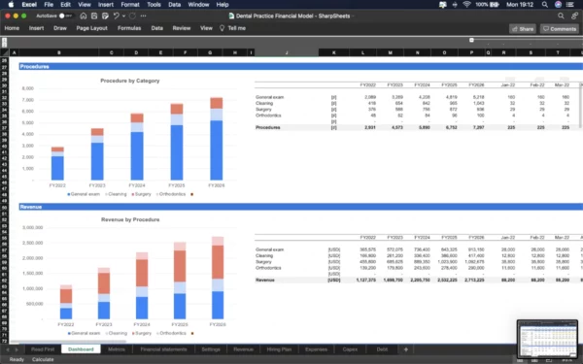Viewport: 583px width, 364px height.
Task: Open the Undo history dropdown arrow
Action: (123, 16)
